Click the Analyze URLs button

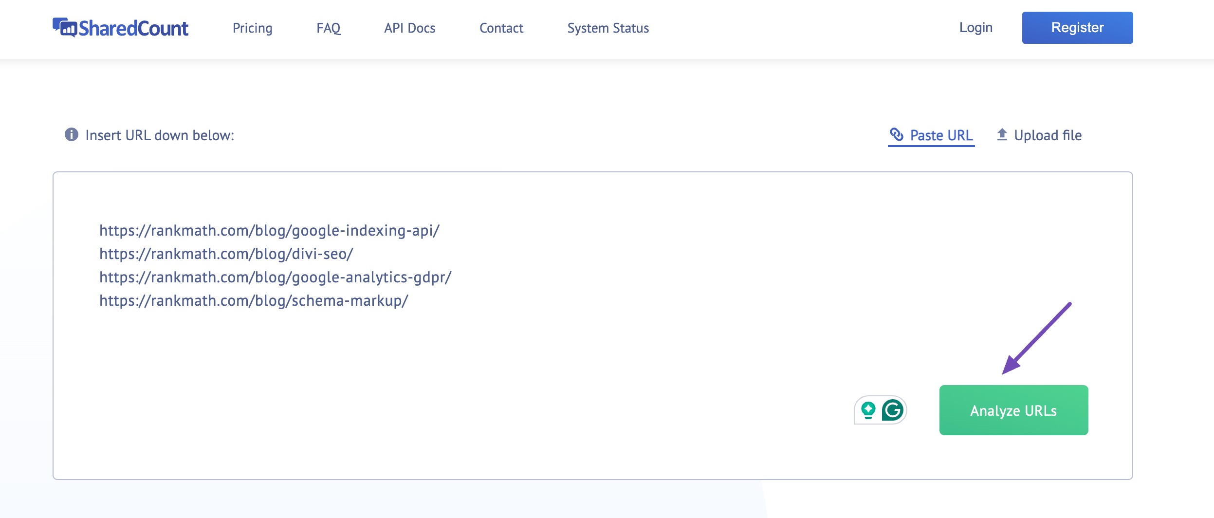tap(1013, 410)
